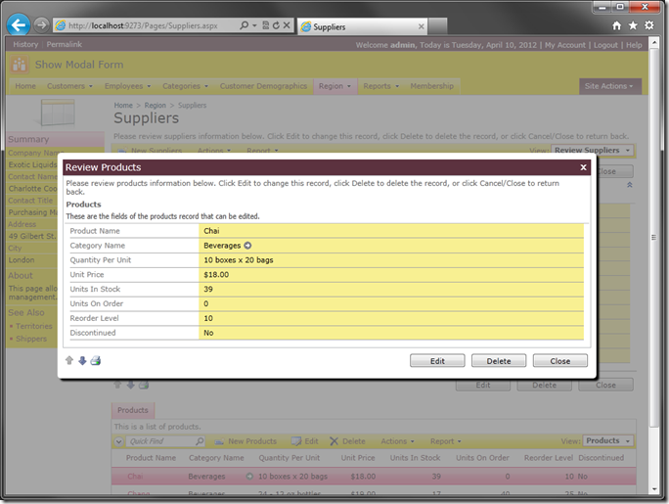Click the print icon in modal footer
Image resolution: width=669 pixels, height=504 pixels.
(96, 360)
